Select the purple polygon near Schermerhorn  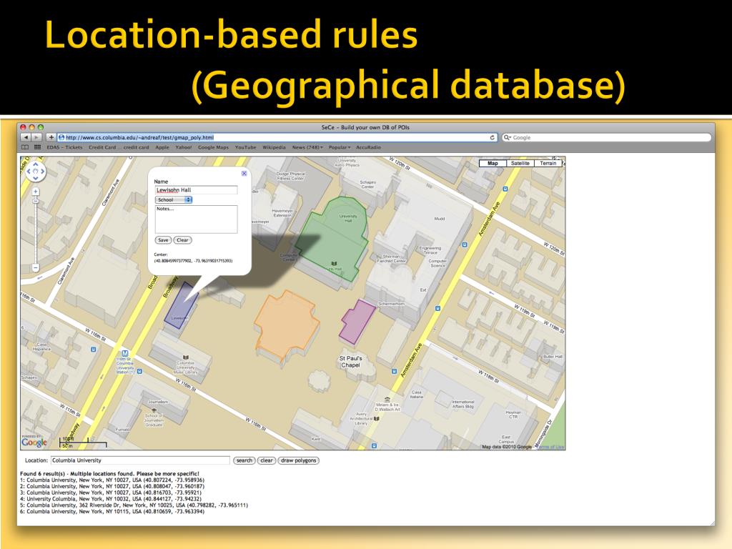click(x=357, y=321)
